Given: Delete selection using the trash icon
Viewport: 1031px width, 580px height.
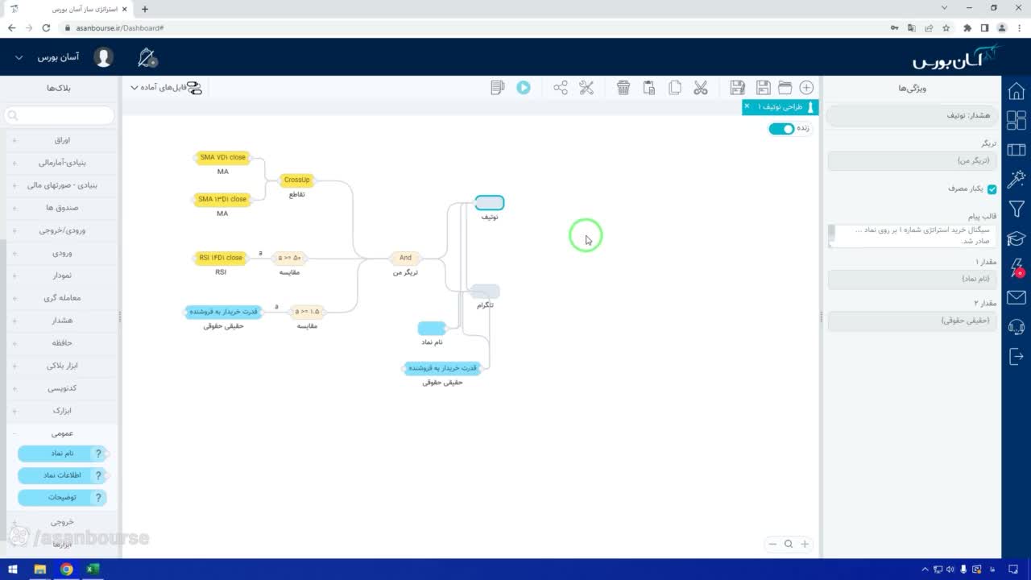Looking at the screenshot, I should coord(623,88).
